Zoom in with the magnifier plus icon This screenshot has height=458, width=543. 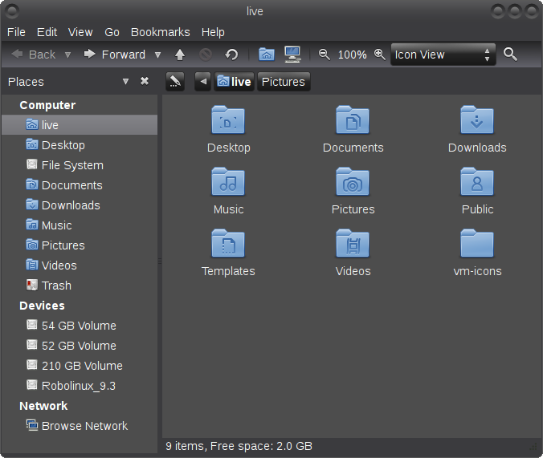pos(380,55)
